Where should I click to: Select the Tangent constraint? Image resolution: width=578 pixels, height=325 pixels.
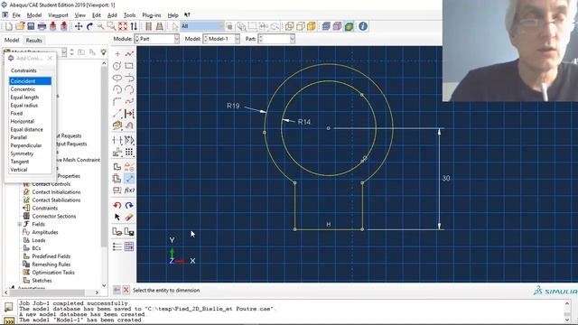(x=30, y=162)
